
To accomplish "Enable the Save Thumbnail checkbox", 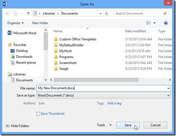I will coord(38,114).
